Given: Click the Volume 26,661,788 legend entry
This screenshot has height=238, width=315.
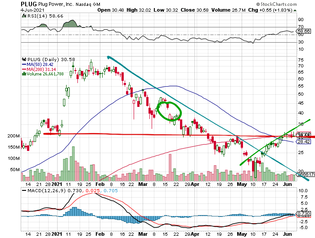Looking at the screenshot, I should [45, 74].
